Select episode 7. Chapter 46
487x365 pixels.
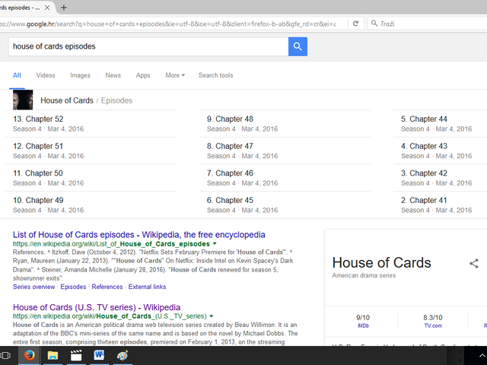(x=285, y=177)
